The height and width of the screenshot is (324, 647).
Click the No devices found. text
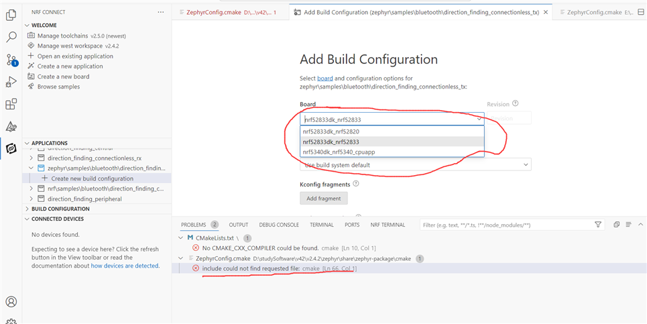pos(56,235)
